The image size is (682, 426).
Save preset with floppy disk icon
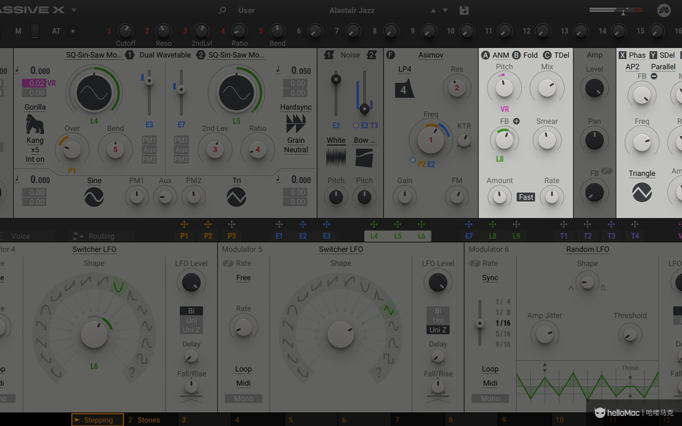[x=464, y=10]
